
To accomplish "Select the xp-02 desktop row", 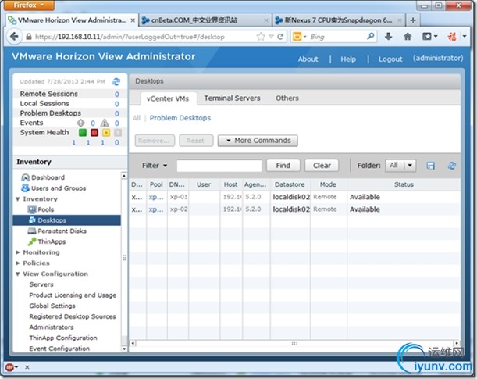I will [294, 209].
